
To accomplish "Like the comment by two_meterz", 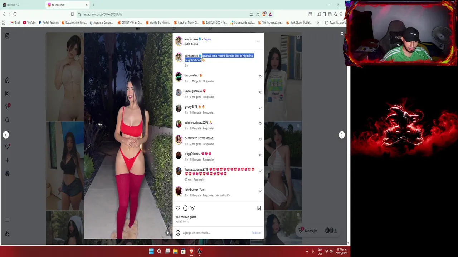I will [260, 76].
